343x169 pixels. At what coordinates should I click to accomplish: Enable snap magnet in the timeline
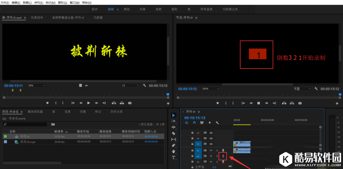194,123
